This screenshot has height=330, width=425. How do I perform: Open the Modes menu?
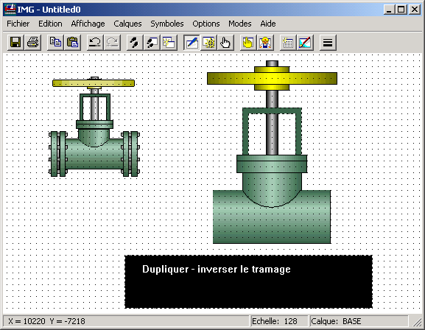tap(240, 24)
